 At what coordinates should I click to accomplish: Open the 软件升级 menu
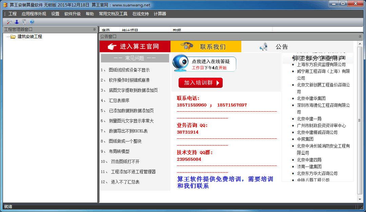(x=73, y=14)
